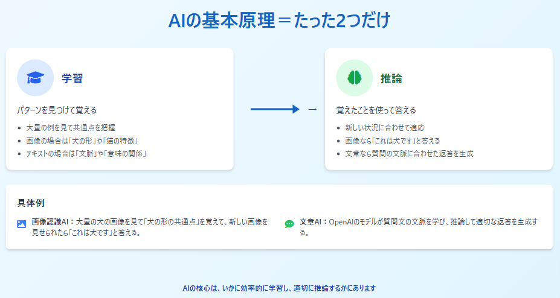Select the slide title AIの基本原理
Viewport: 560px width, 298px height.
tap(280, 21)
